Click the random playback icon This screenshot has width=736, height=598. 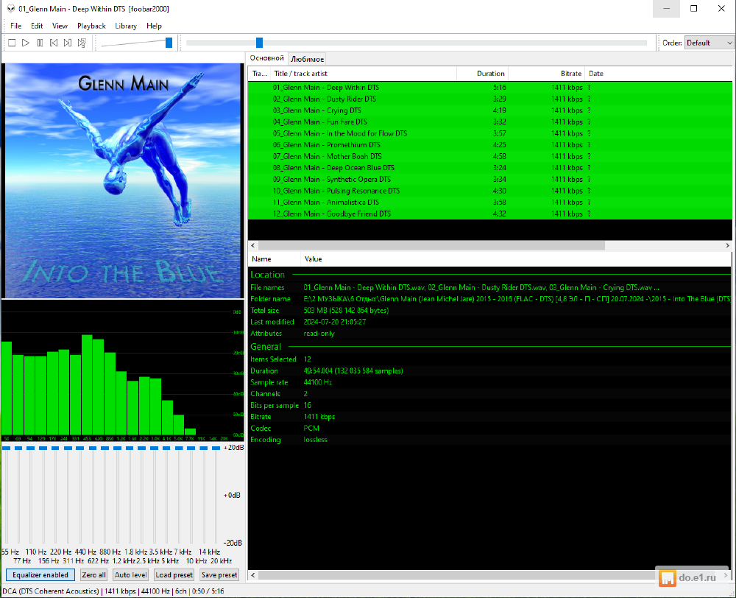pos(82,43)
